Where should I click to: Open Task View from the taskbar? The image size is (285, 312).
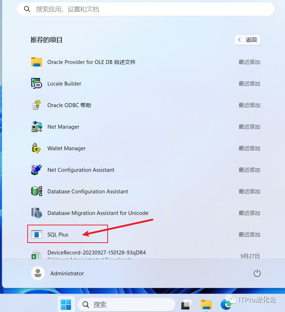[186, 304]
